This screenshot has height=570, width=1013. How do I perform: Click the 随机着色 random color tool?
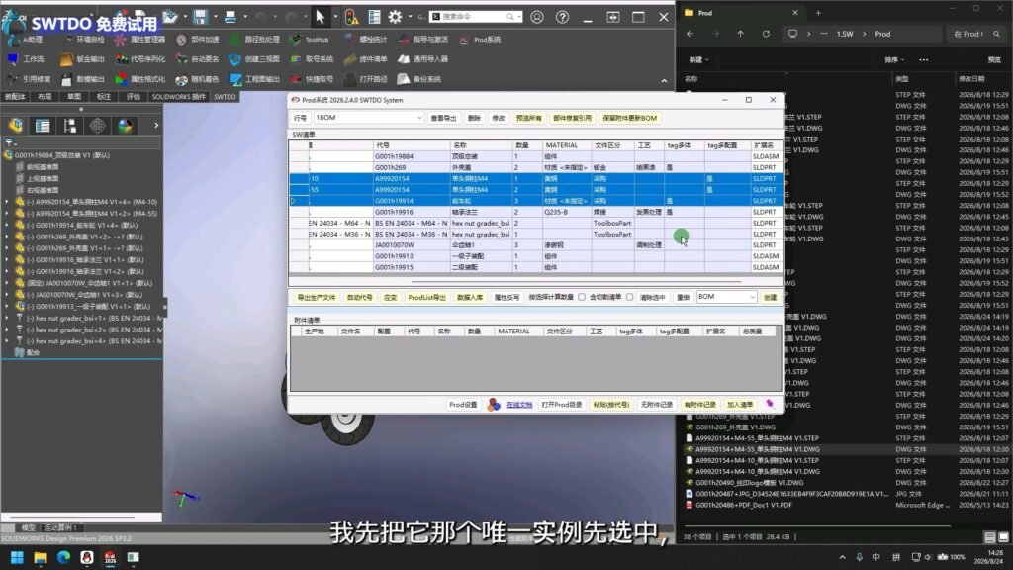198,79
